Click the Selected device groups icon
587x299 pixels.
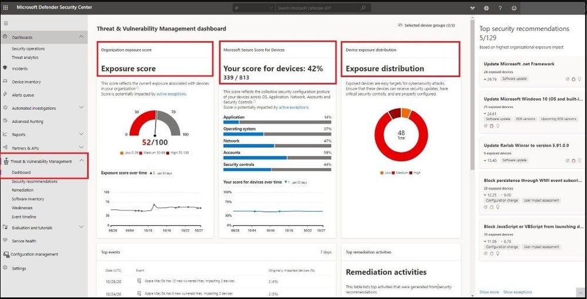400,25
